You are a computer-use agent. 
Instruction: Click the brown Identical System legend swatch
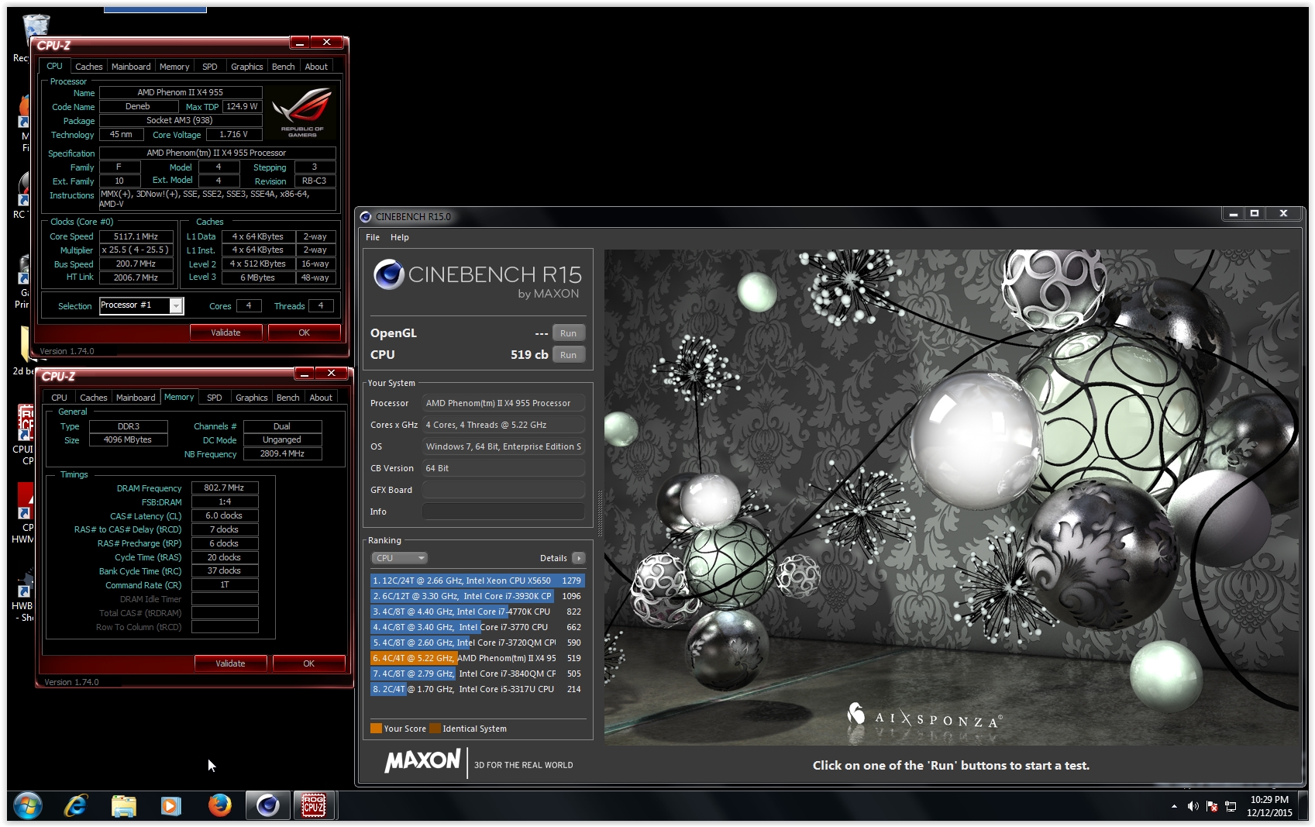click(x=435, y=729)
